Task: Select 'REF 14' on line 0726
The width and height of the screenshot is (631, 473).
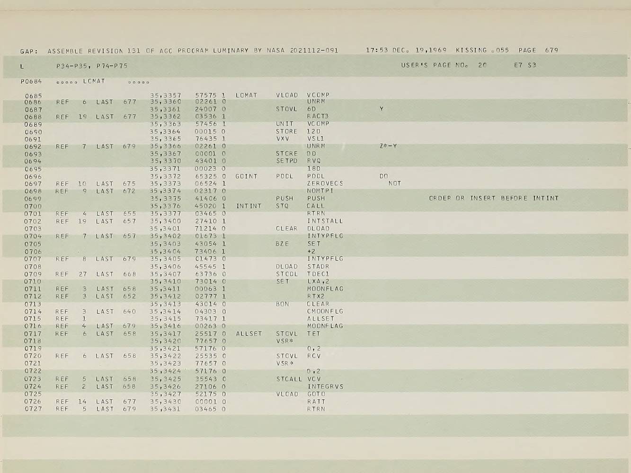Action: (x=71, y=402)
